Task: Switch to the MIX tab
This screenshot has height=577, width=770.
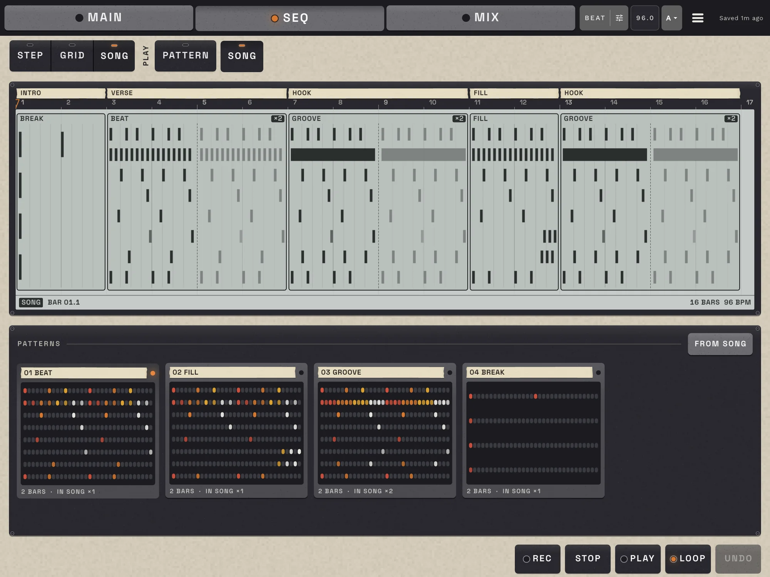Action: 480,18
